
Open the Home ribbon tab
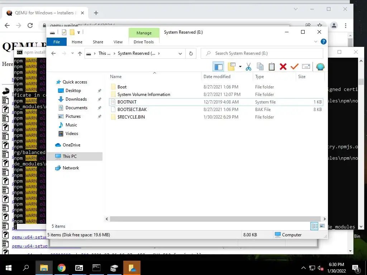click(77, 42)
